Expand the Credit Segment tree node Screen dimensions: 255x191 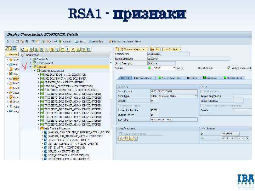point(30,63)
